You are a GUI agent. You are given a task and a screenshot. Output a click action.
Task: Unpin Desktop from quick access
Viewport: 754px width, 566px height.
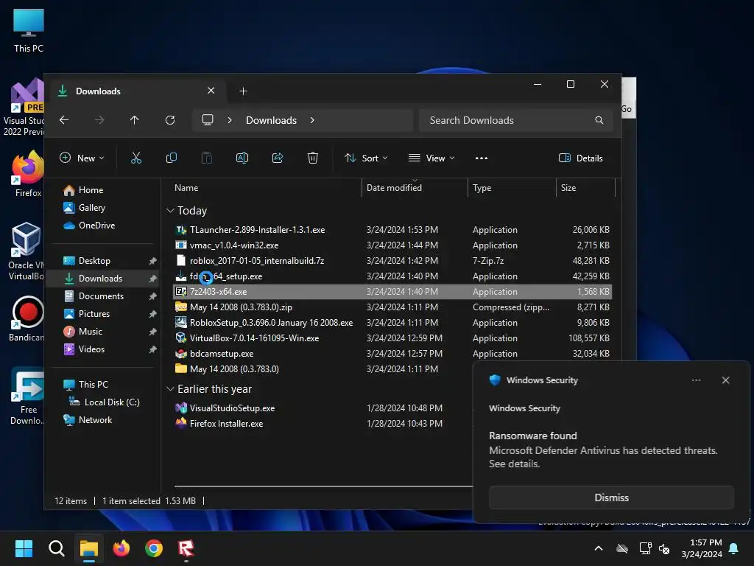152,261
